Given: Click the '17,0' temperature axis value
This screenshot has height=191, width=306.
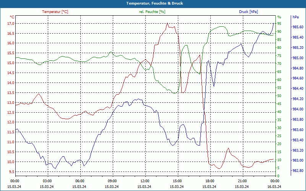Looking at the screenshot, I should tap(11, 24).
